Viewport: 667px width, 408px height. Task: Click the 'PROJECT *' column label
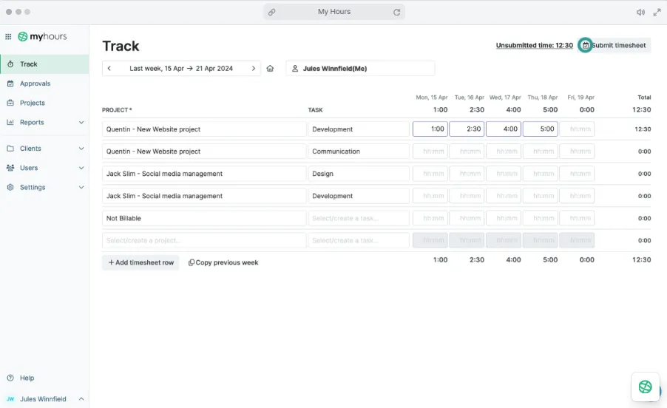[x=117, y=110]
